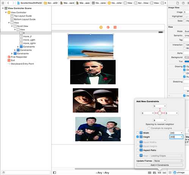Click the Aspect Ratio constraint icon

pyautogui.click(x=141, y=150)
